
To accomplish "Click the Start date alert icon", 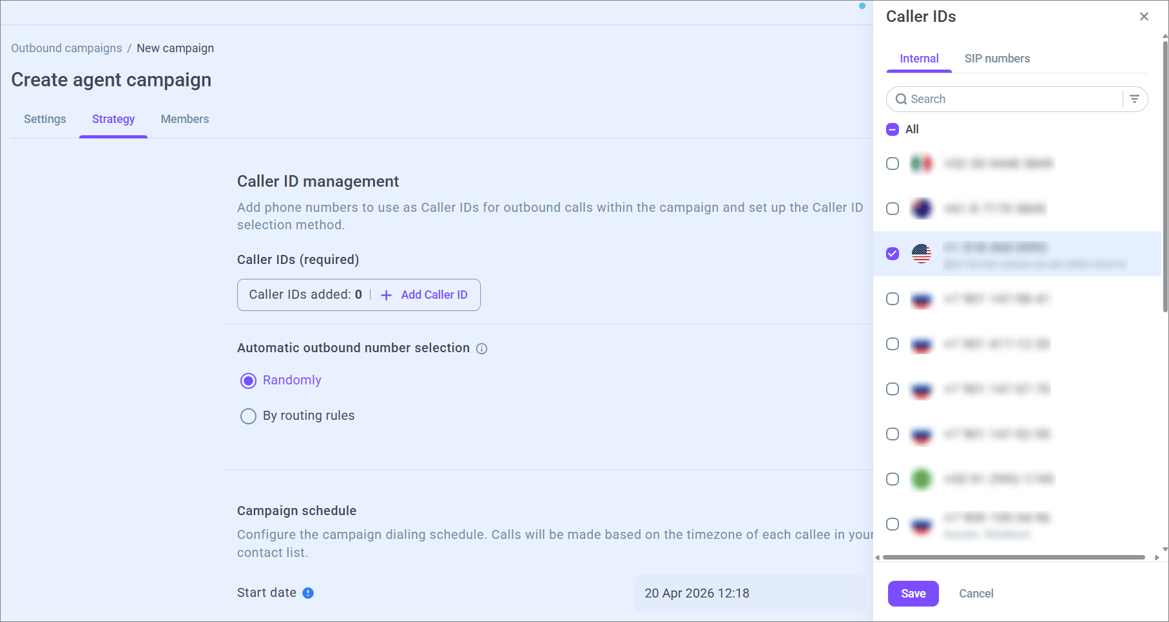I will (x=308, y=593).
